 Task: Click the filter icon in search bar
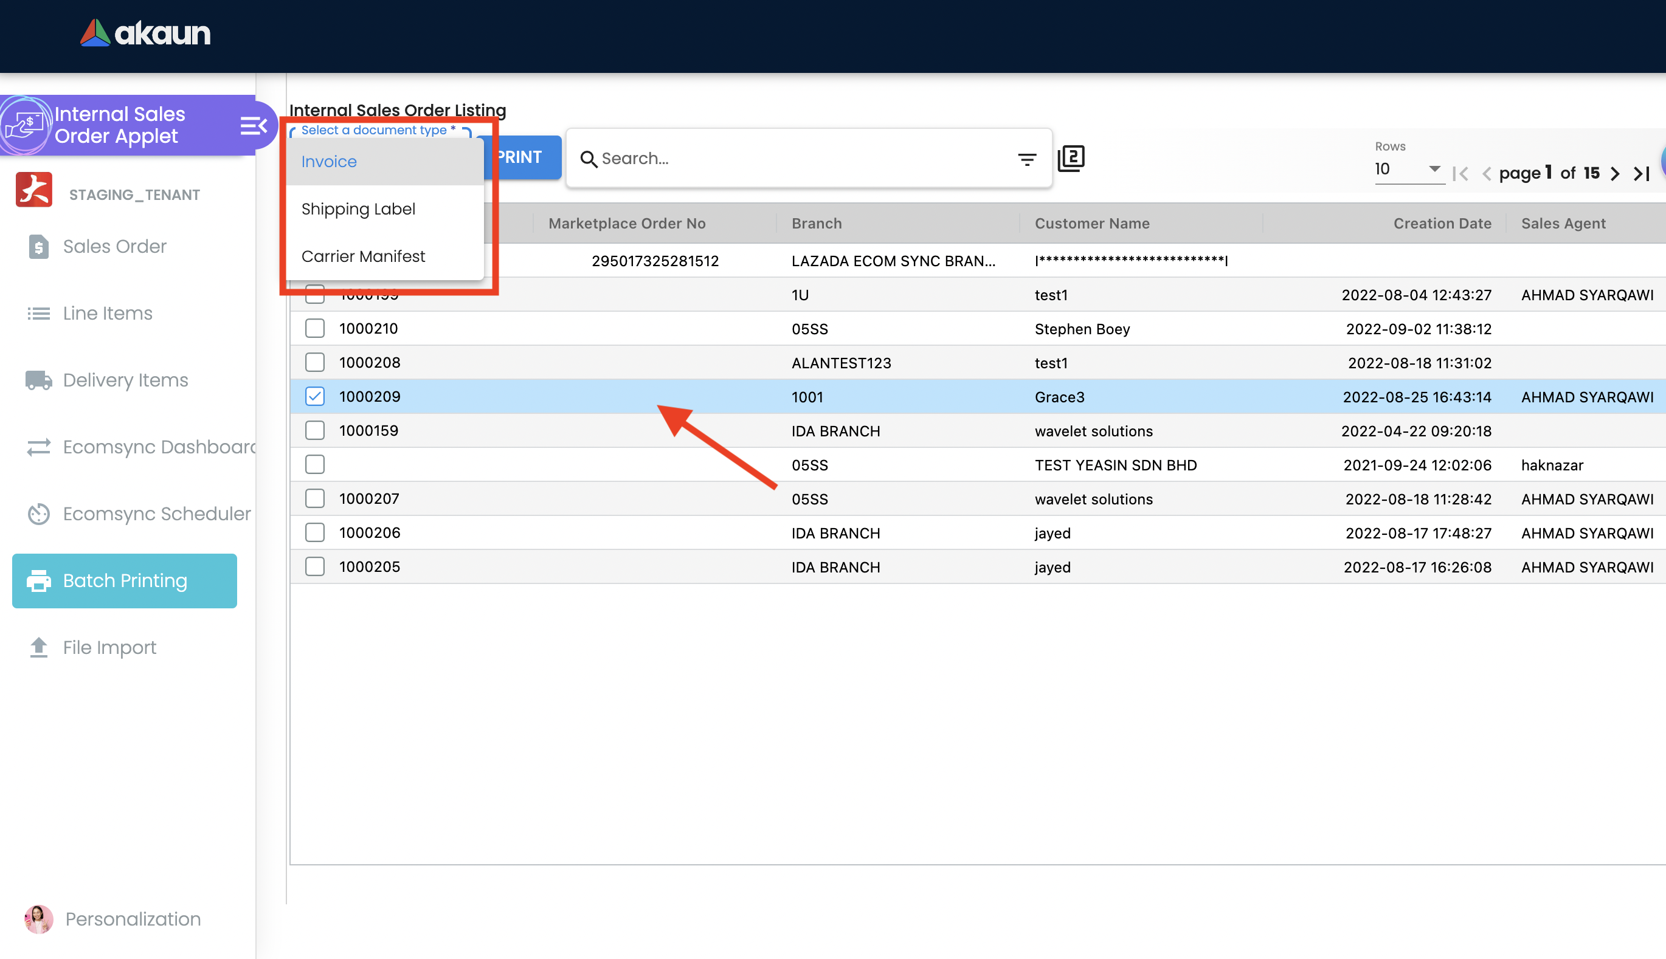tap(1026, 159)
